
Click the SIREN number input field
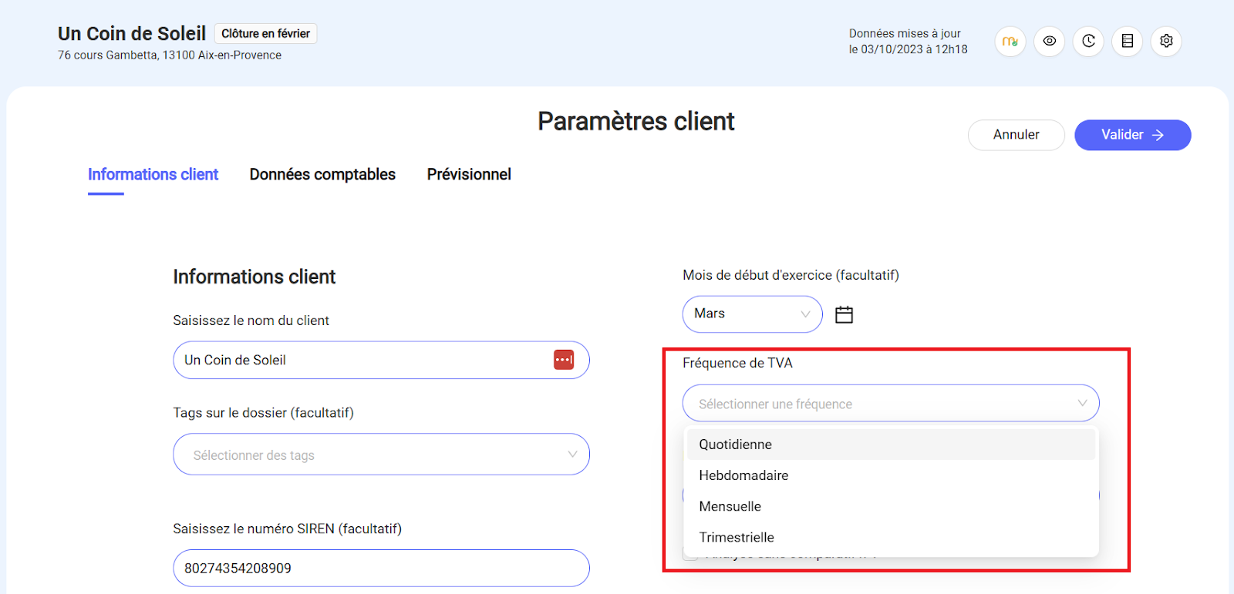[x=381, y=568]
